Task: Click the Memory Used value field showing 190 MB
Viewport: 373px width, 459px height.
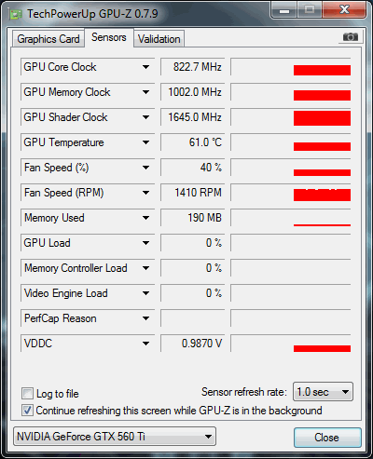Action: pyautogui.click(x=192, y=218)
